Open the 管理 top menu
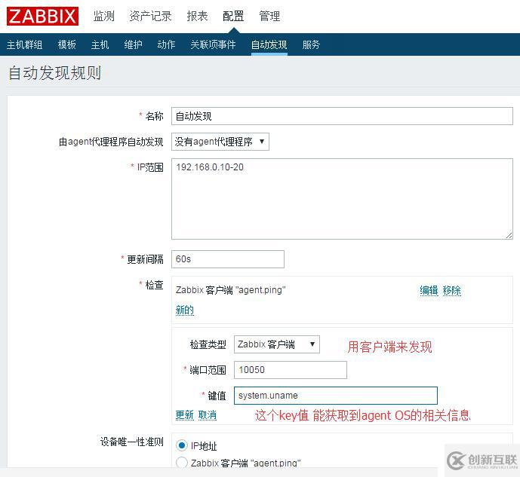The height and width of the screenshot is (477, 520). pos(269,16)
